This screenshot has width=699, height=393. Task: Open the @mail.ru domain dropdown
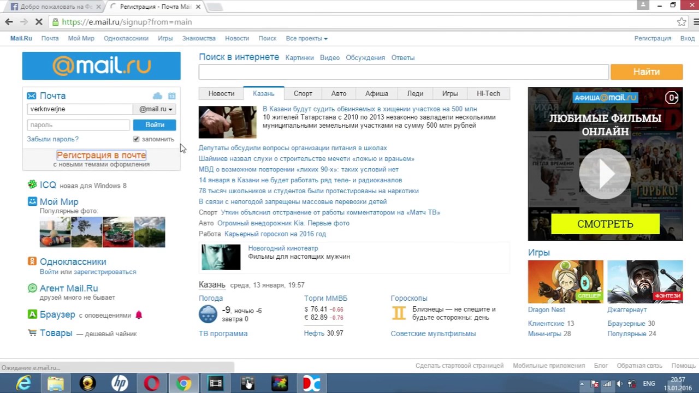(x=155, y=109)
